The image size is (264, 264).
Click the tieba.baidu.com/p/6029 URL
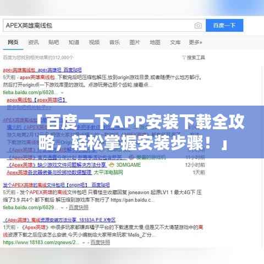click(x=30, y=207)
